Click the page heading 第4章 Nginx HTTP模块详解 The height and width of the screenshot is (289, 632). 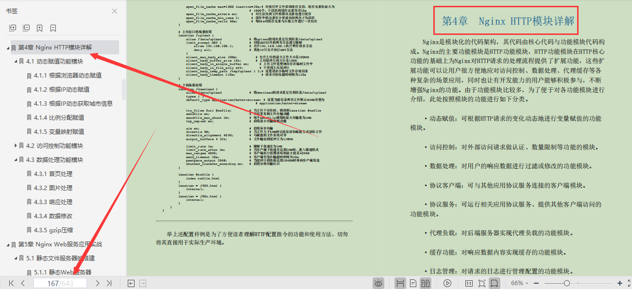coord(508,21)
